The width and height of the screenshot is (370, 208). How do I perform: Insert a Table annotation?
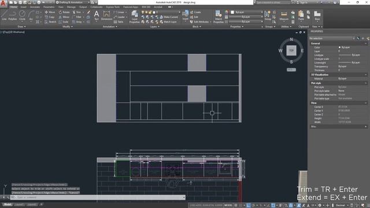119,22
